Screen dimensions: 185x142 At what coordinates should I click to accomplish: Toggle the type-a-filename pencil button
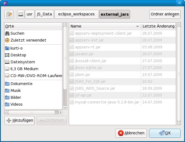(9, 14)
